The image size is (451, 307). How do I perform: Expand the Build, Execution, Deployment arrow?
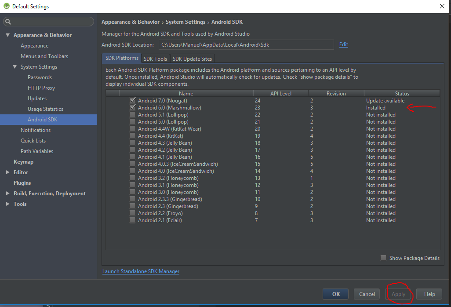(x=8, y=194)
